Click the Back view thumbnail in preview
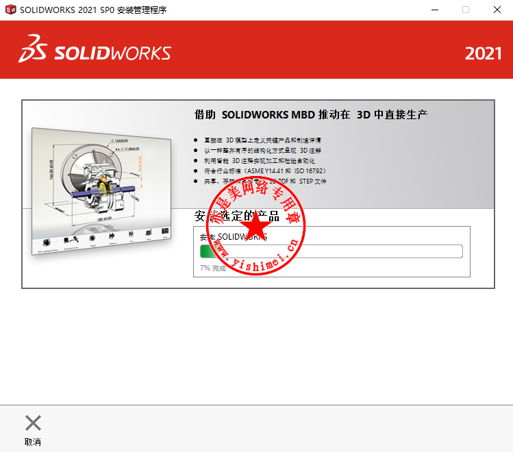 pos(149,232)
